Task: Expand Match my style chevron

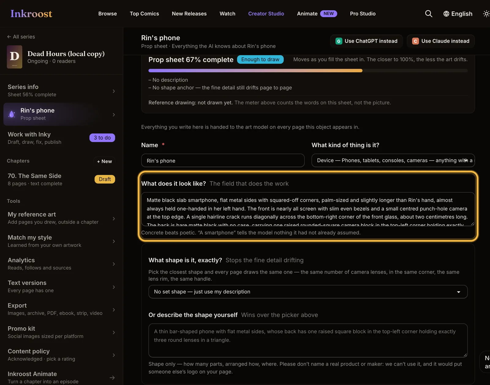Action: tap(114, 241)
